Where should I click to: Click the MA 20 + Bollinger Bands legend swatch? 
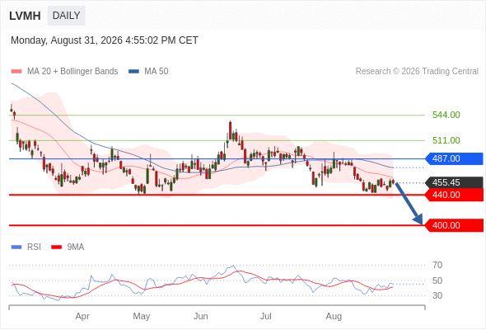(16, 72)
